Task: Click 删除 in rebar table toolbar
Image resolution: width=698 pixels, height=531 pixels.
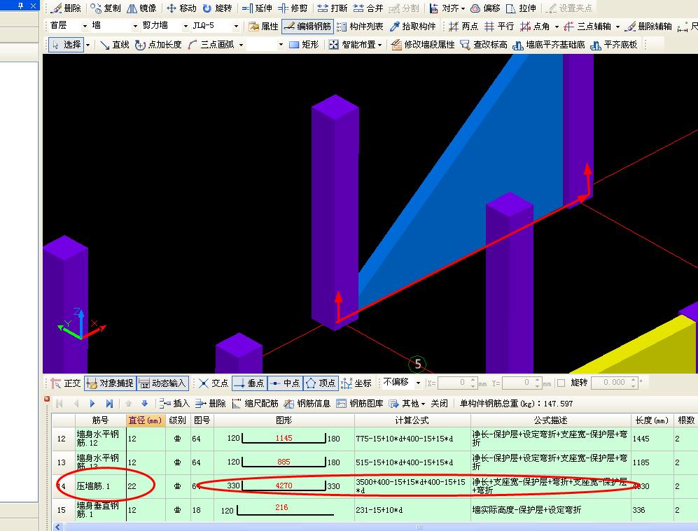Action: tap(211, 404)
